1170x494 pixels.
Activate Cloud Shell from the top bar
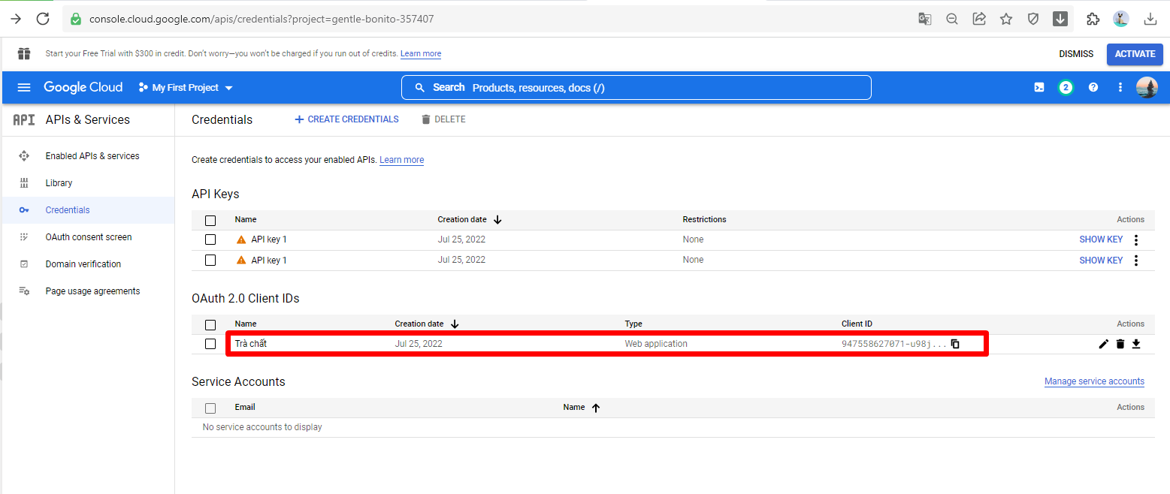pyautogui.click(x=1038, y=87)
